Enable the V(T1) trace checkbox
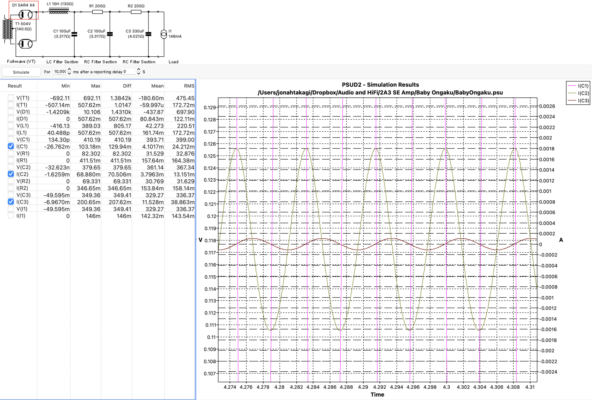This screenshot has height=400, width=592. 11,98
